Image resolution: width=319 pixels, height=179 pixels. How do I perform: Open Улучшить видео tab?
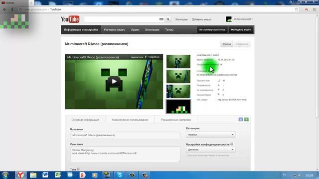(114, 30)
